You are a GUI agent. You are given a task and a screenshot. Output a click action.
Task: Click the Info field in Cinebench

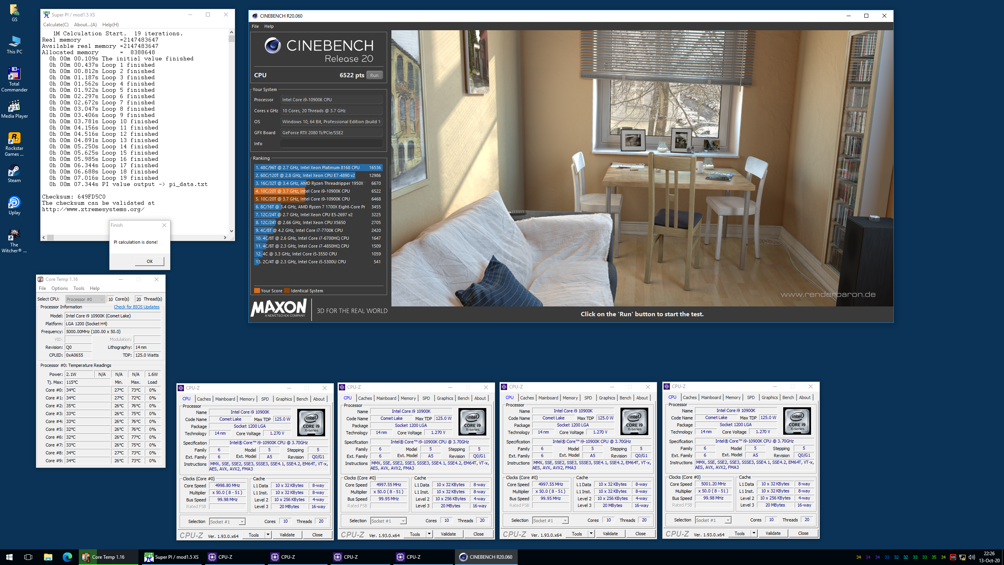[x=331, y=144]
